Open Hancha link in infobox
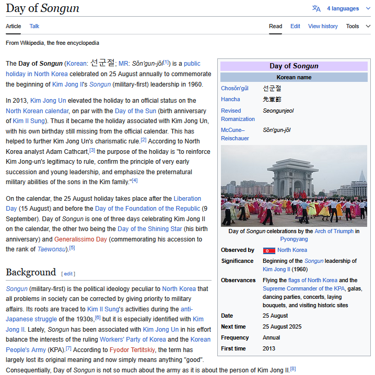The width and height of the screenshot is (375, 375). tap(230, 99)
